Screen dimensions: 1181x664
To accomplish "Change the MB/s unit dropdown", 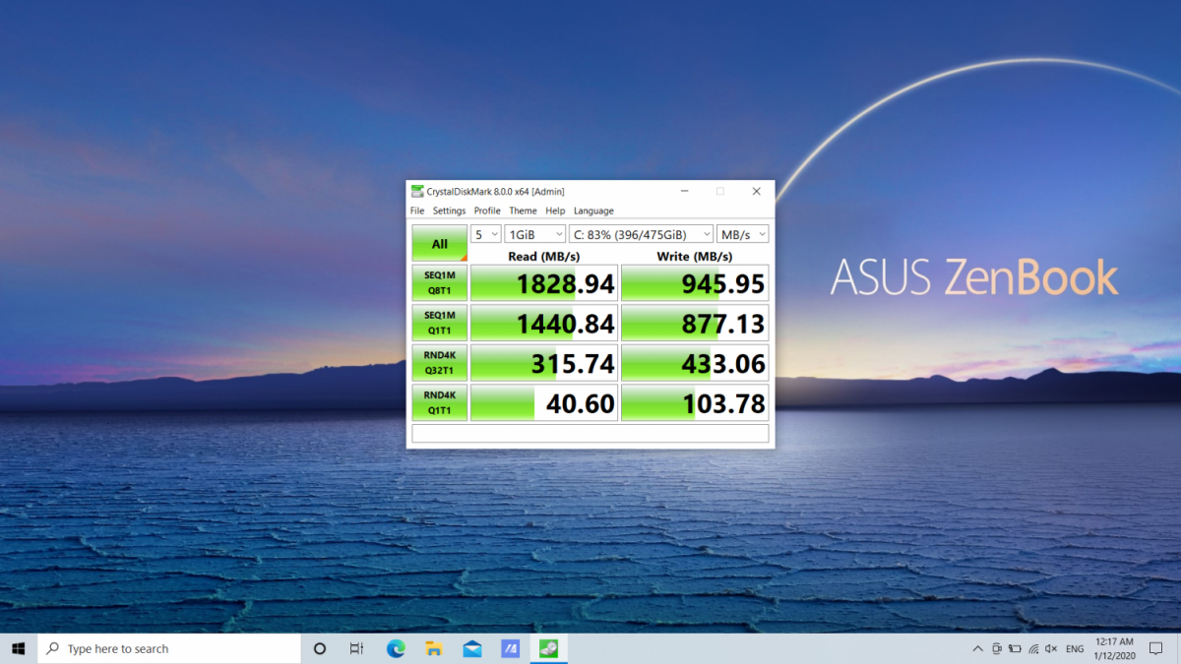I will [743, 234].
